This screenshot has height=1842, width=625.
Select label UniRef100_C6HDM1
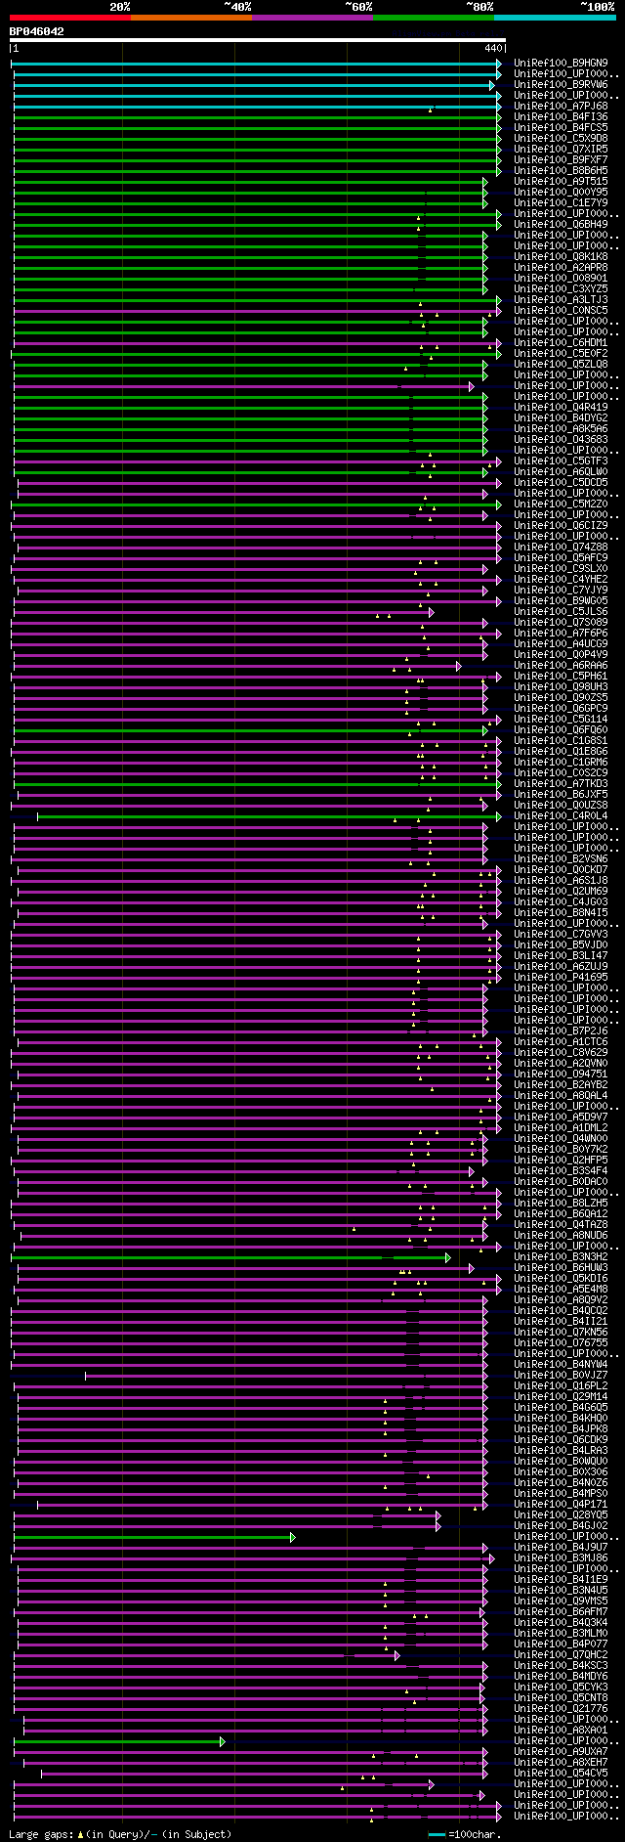click(562, 343)
